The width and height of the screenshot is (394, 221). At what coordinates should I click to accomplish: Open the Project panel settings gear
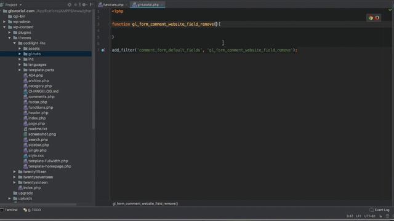point(84,4)
